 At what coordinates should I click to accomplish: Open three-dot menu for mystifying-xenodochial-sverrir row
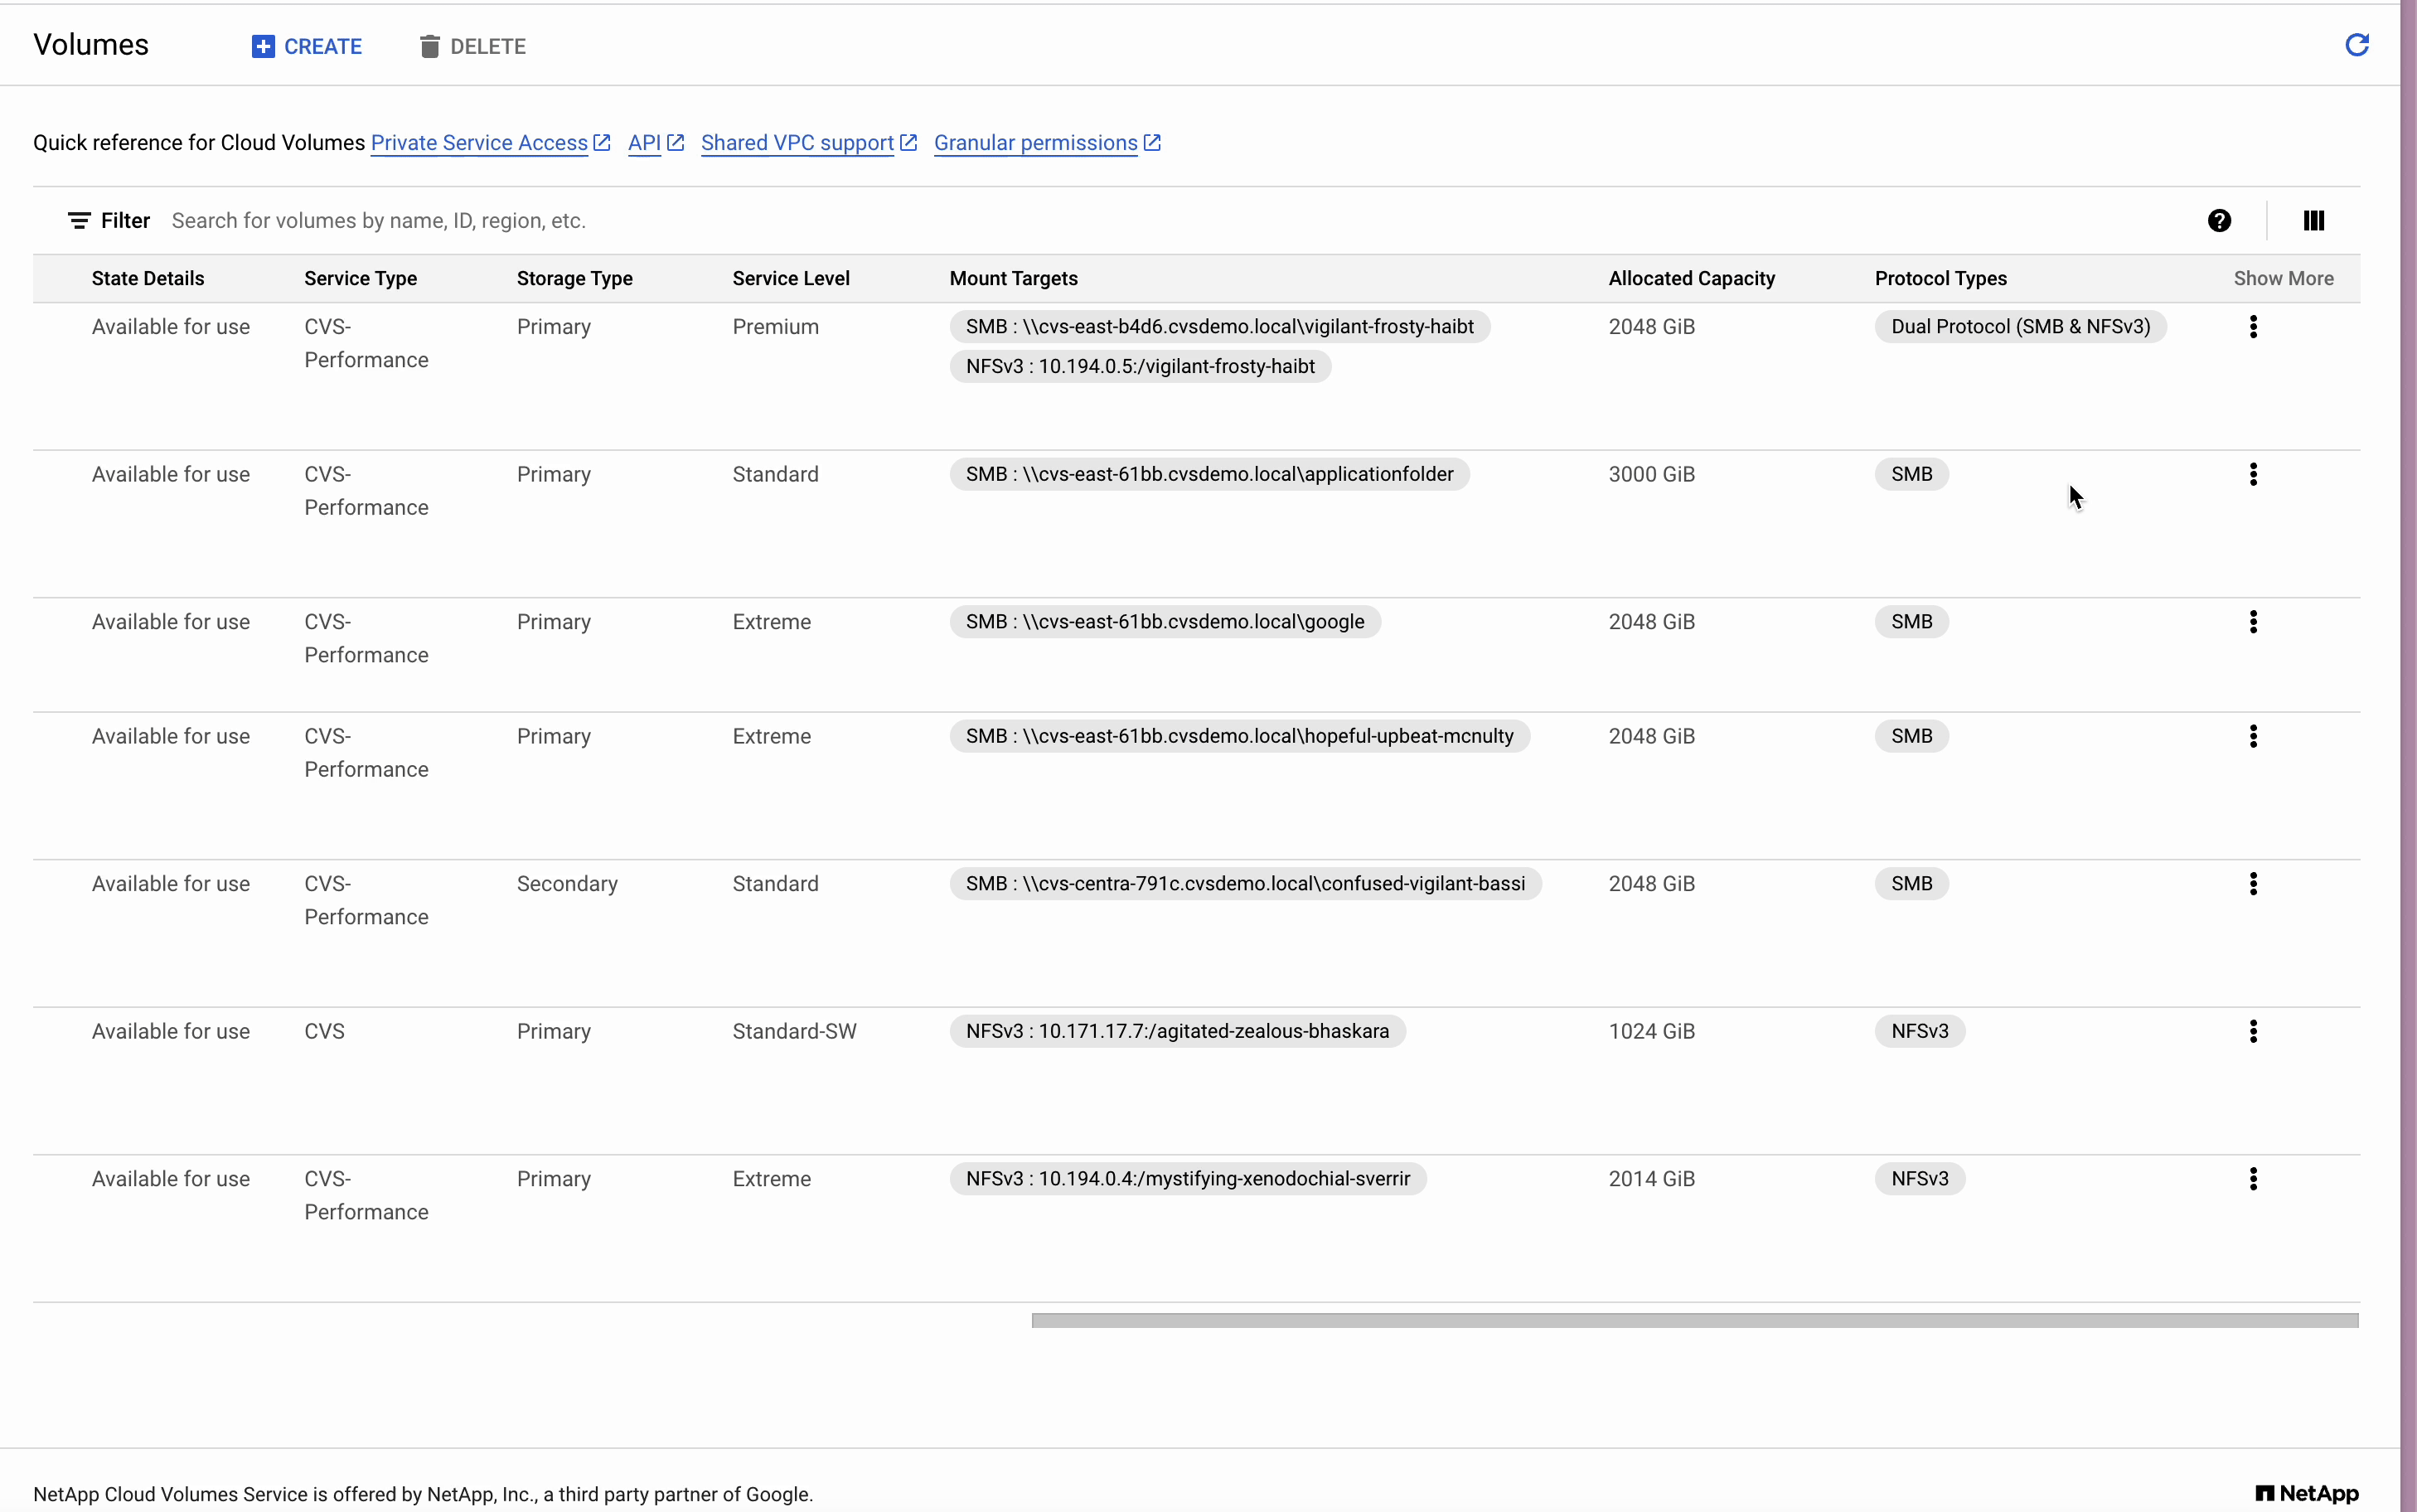coord(2252,1178)
